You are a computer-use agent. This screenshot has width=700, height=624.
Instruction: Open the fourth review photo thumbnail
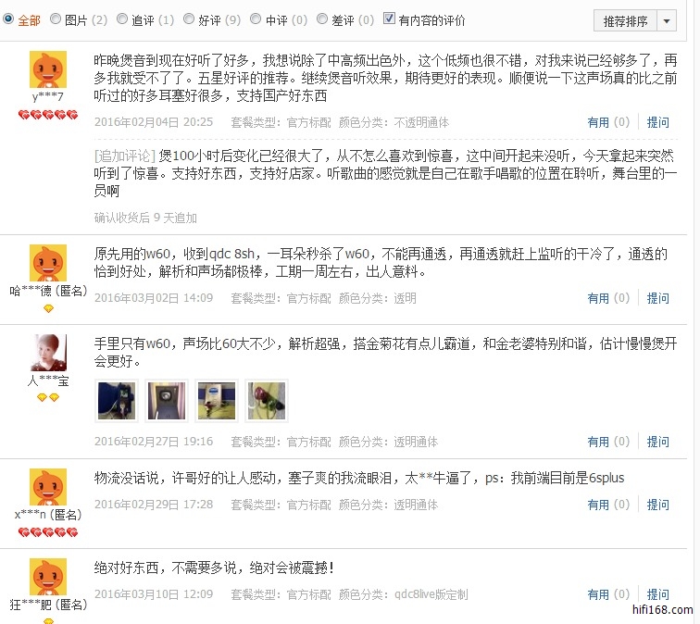tap(267, 401)
